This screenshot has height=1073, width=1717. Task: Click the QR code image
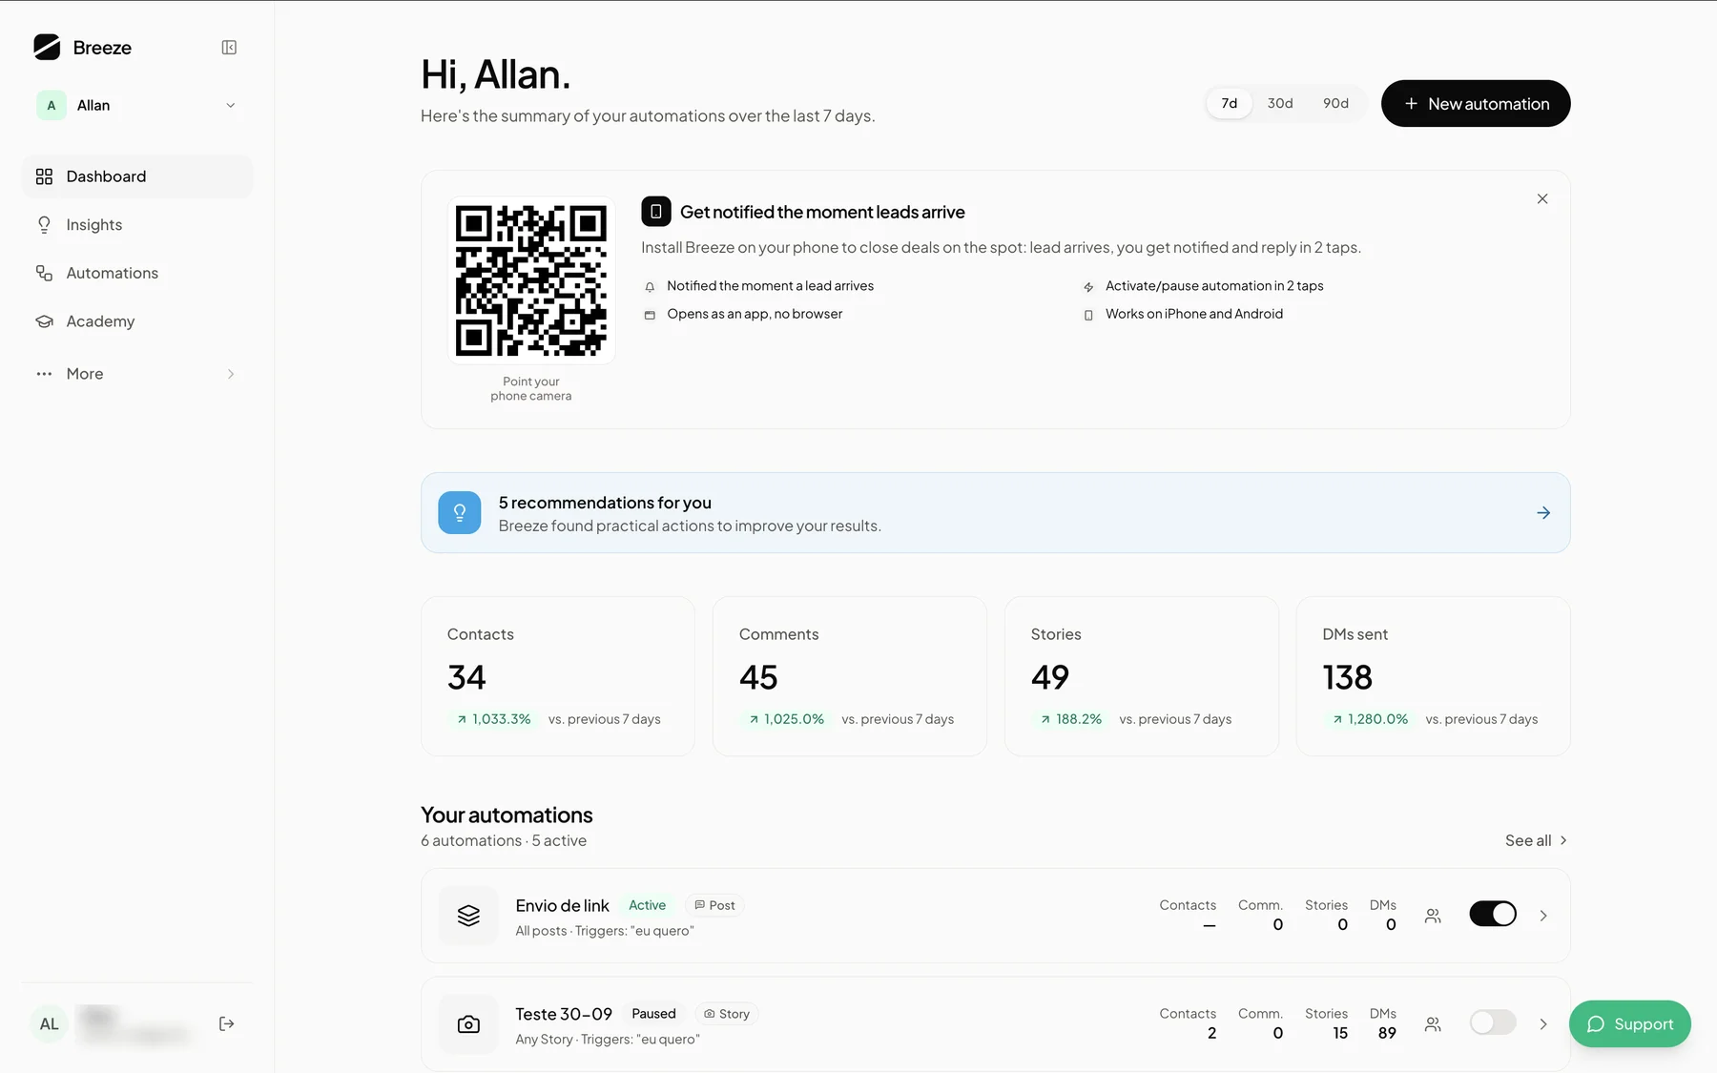531,280
